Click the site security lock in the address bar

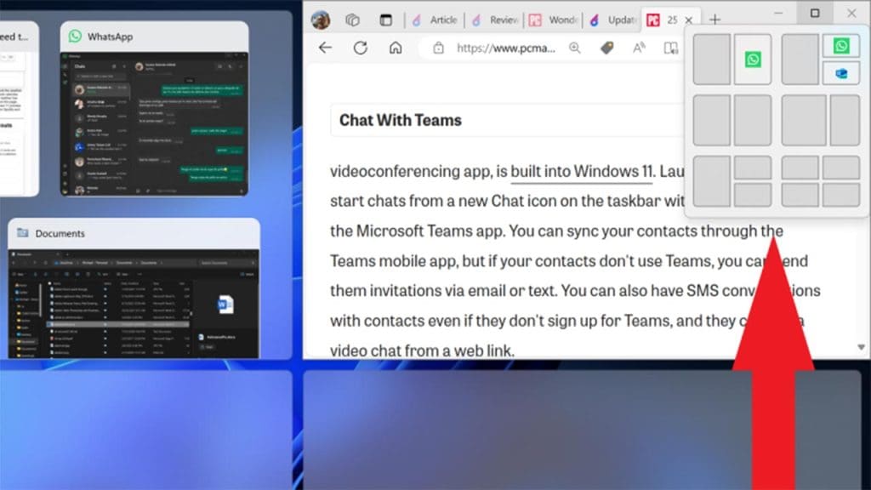tap(439, 48)
